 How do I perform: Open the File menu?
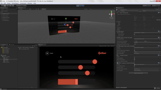2,3
